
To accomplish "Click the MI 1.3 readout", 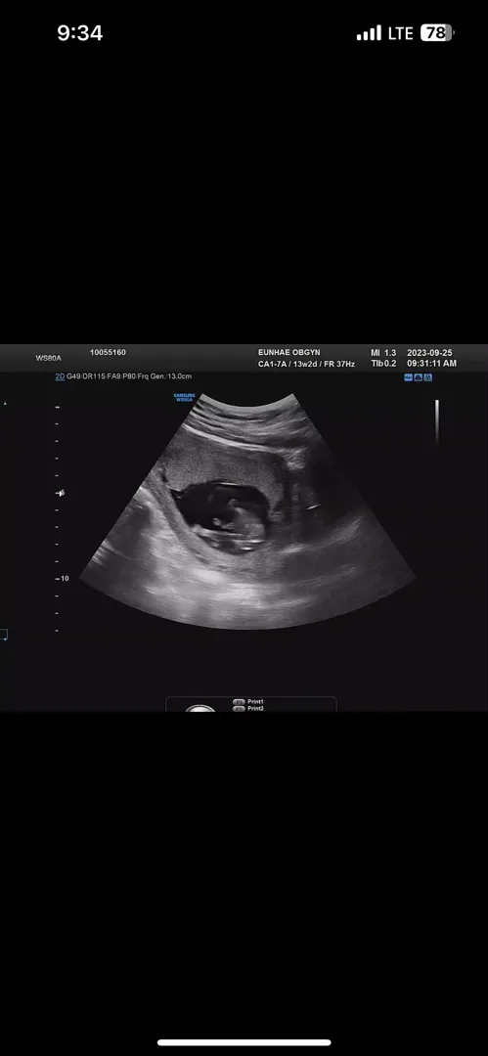I will coord(383,353).
